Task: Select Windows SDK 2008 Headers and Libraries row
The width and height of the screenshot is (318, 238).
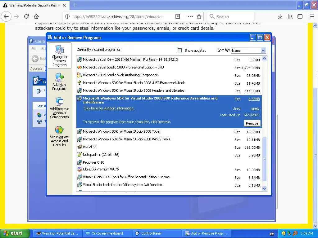Action: (x=169, y=91)
